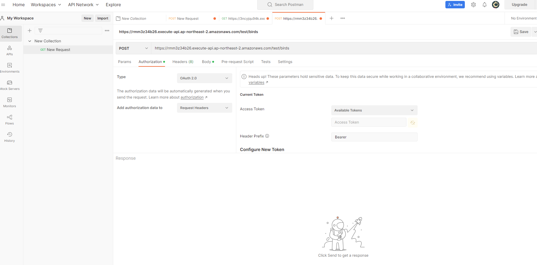The height and width of the screenshot is (265, 537).
Task: Click the Bearer header prefix field
Action: pos(374,137)
